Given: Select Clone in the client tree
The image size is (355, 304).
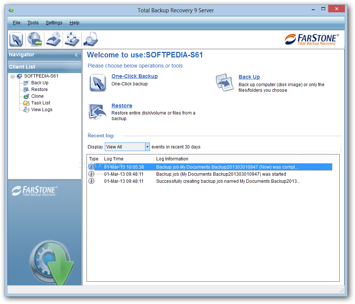Looking at the screenshot, I should (37, 96).
